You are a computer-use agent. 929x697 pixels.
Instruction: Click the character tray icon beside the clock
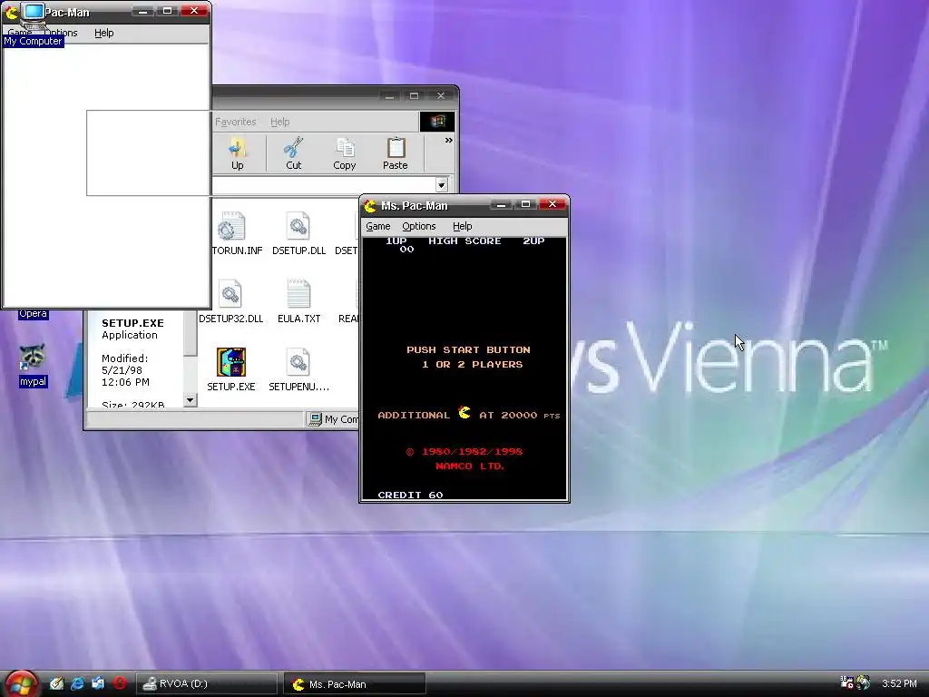pos(864,682)
